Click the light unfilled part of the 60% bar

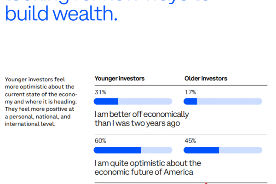pyautogui.click(x=156, y=150)
